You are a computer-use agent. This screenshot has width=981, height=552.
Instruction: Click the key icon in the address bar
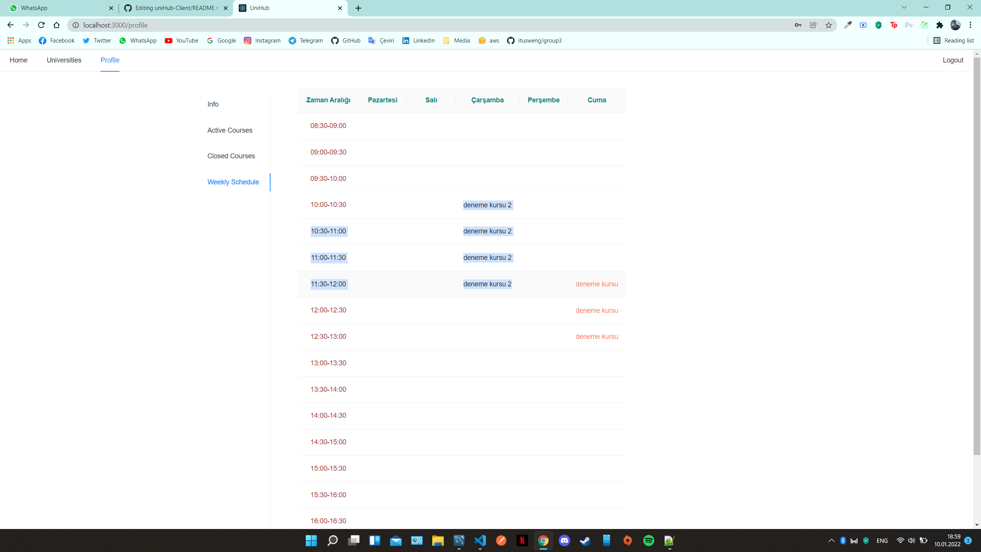point(798,25)
